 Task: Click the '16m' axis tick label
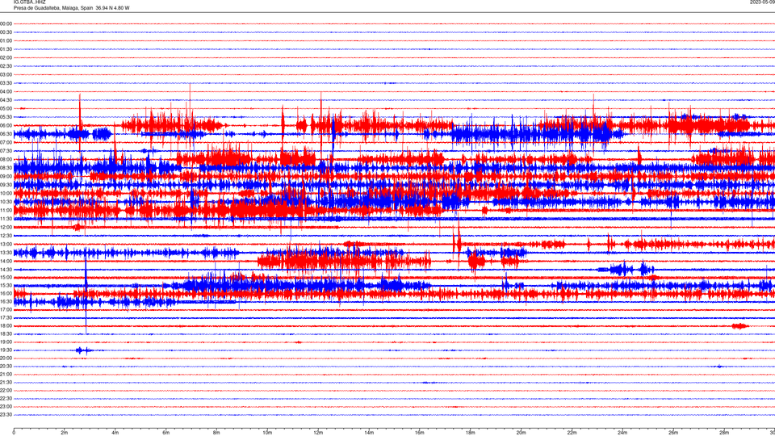(420, 433)
